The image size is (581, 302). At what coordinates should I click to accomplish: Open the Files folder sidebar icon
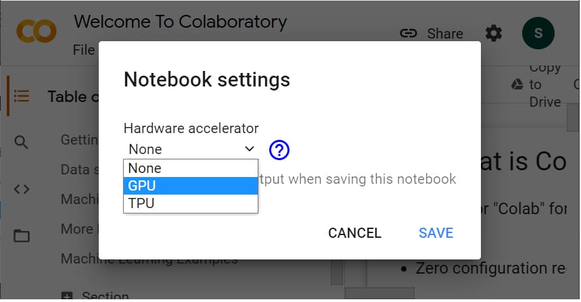pyautogui.click(x=22, y=236)
